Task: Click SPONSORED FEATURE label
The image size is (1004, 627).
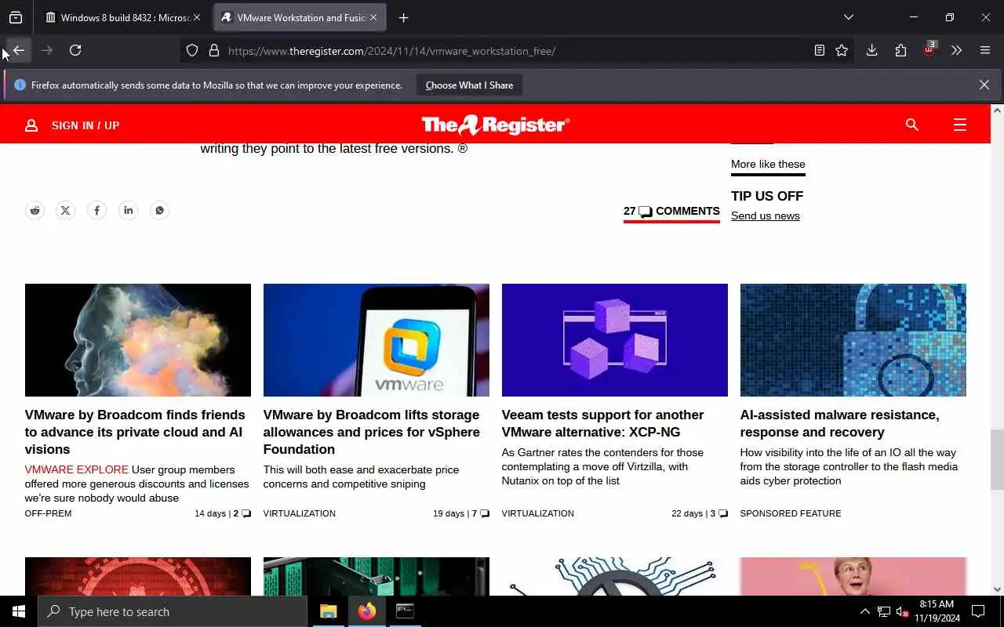Action: pyautogui.click(x=791, y=513)
